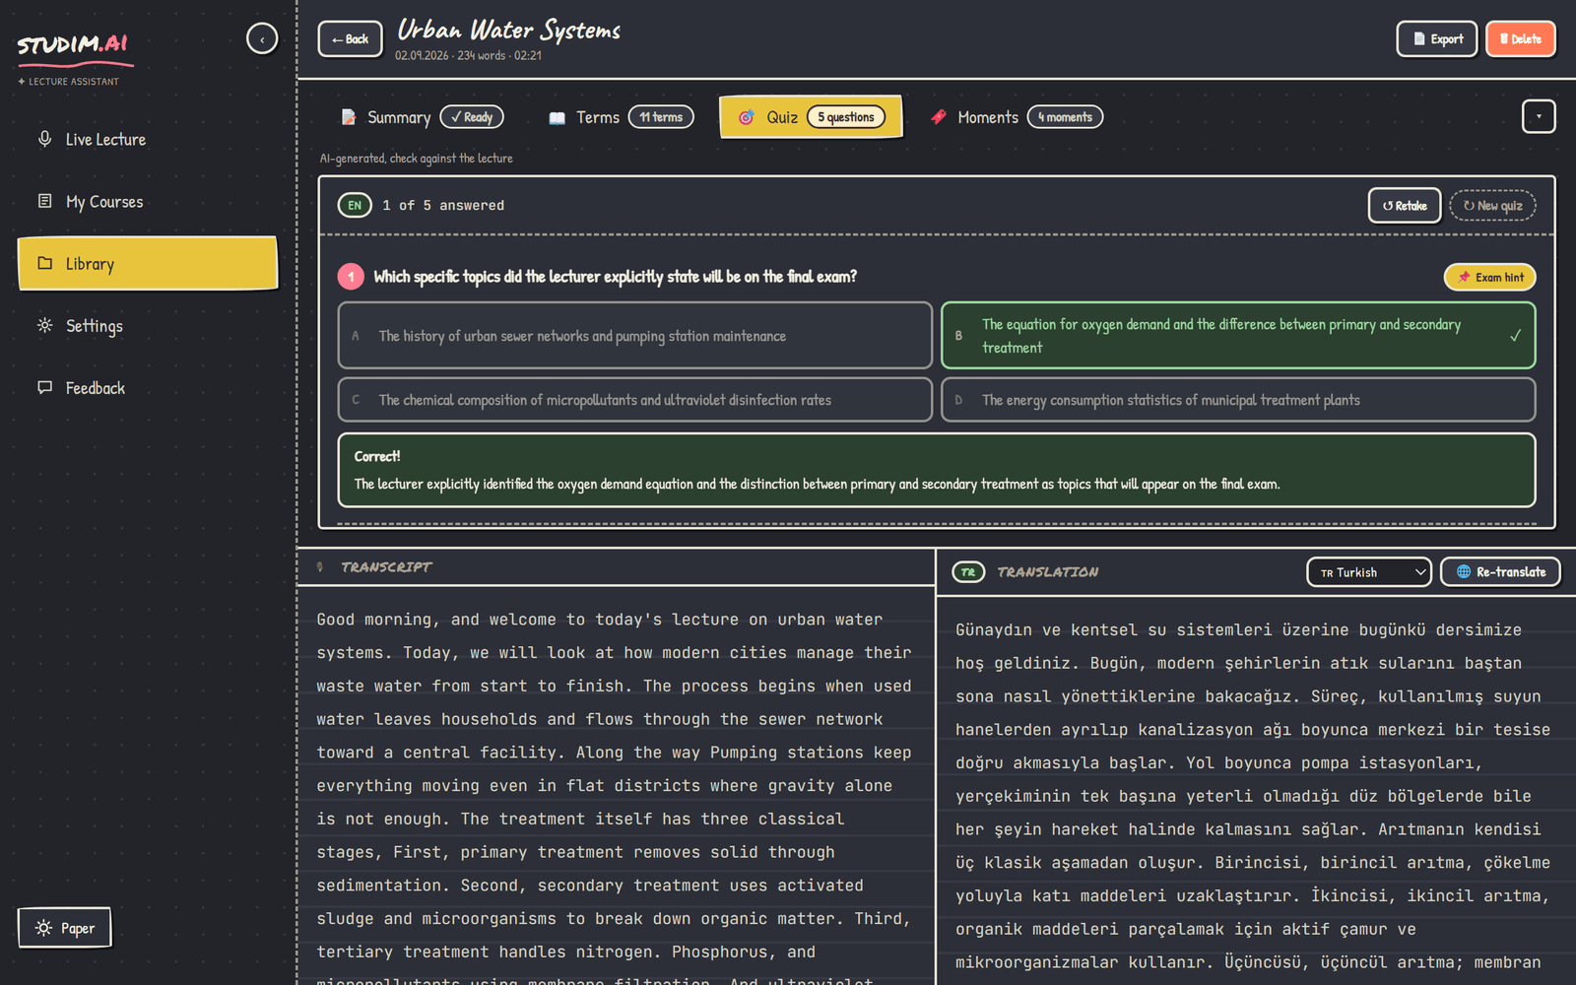Go back with the Back button

click(x=350, y=39)
